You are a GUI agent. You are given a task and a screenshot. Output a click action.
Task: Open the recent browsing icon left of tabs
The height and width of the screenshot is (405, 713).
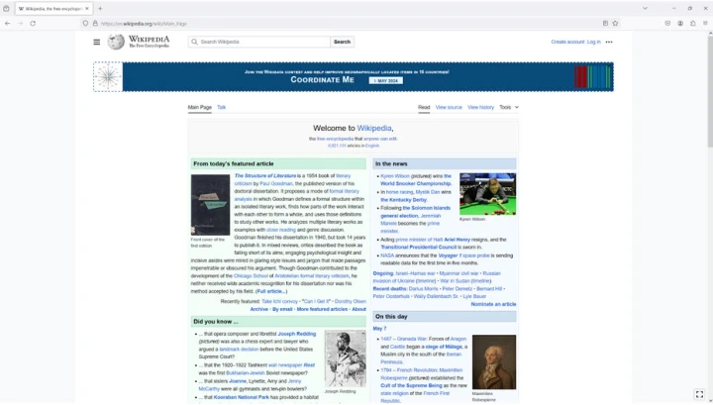[6, 8]
